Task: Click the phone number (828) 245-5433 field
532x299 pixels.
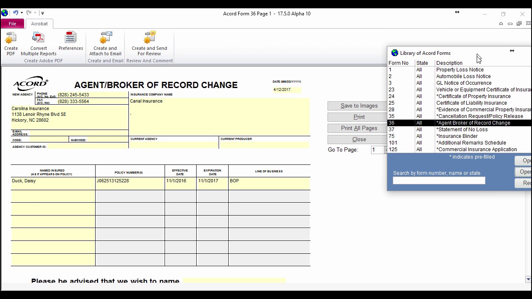Action: 92,95
